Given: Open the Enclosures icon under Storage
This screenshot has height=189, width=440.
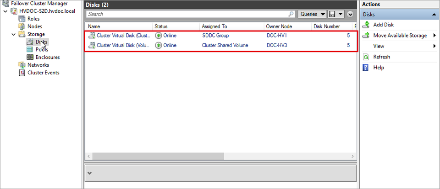Looking at the screenshot, I should (30, 57).
